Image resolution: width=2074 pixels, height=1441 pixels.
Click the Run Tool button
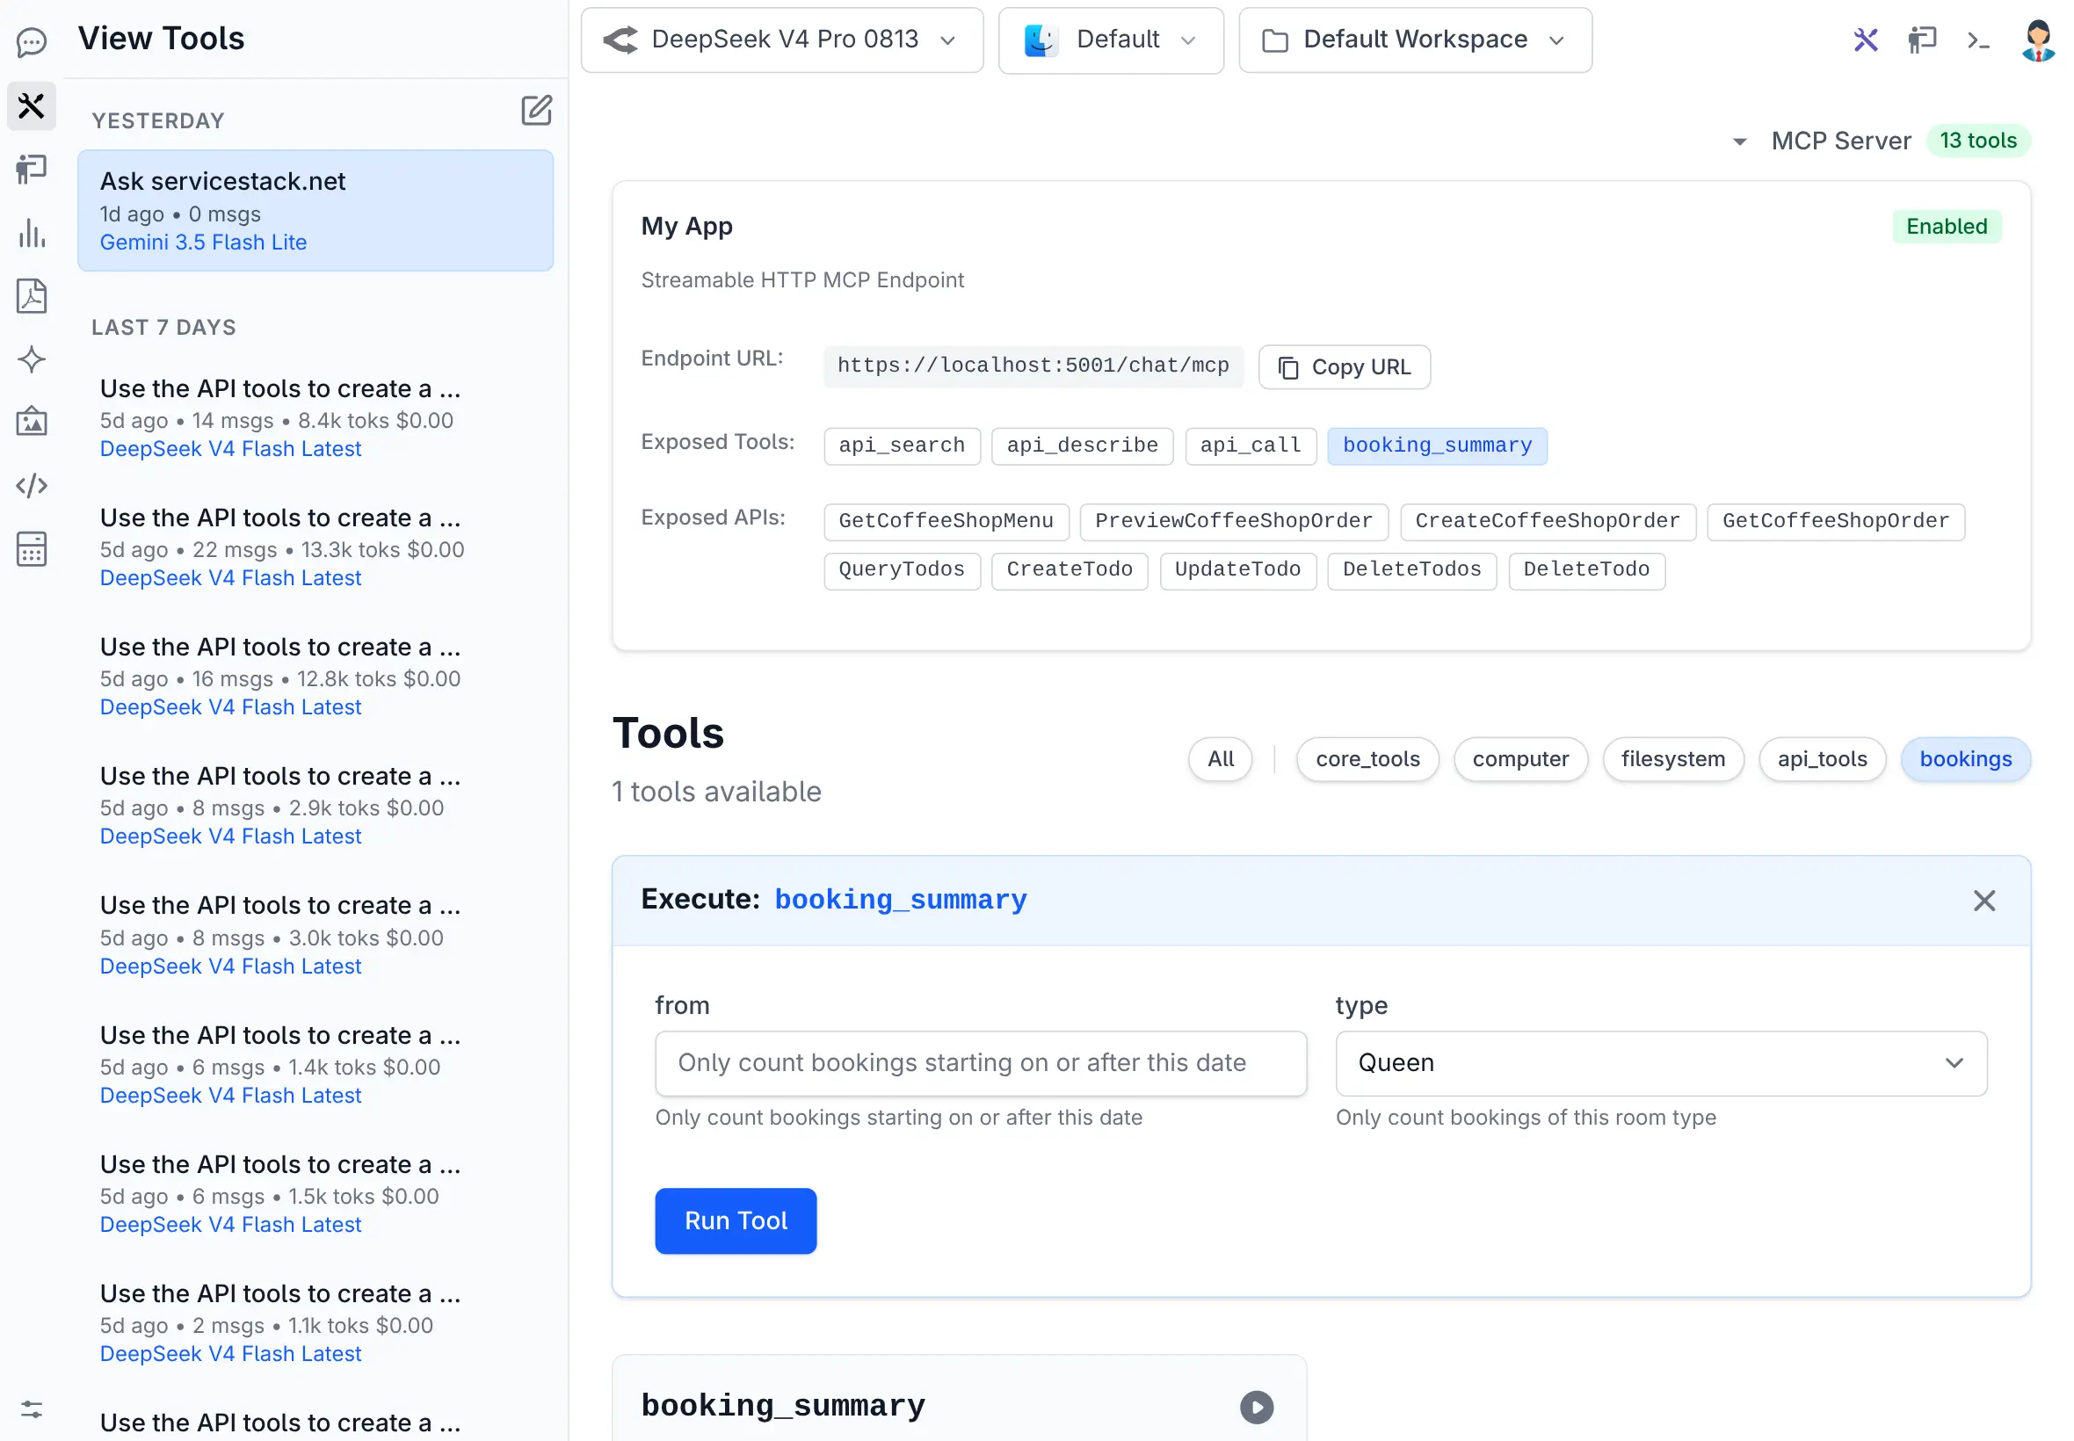(736, 1220)
